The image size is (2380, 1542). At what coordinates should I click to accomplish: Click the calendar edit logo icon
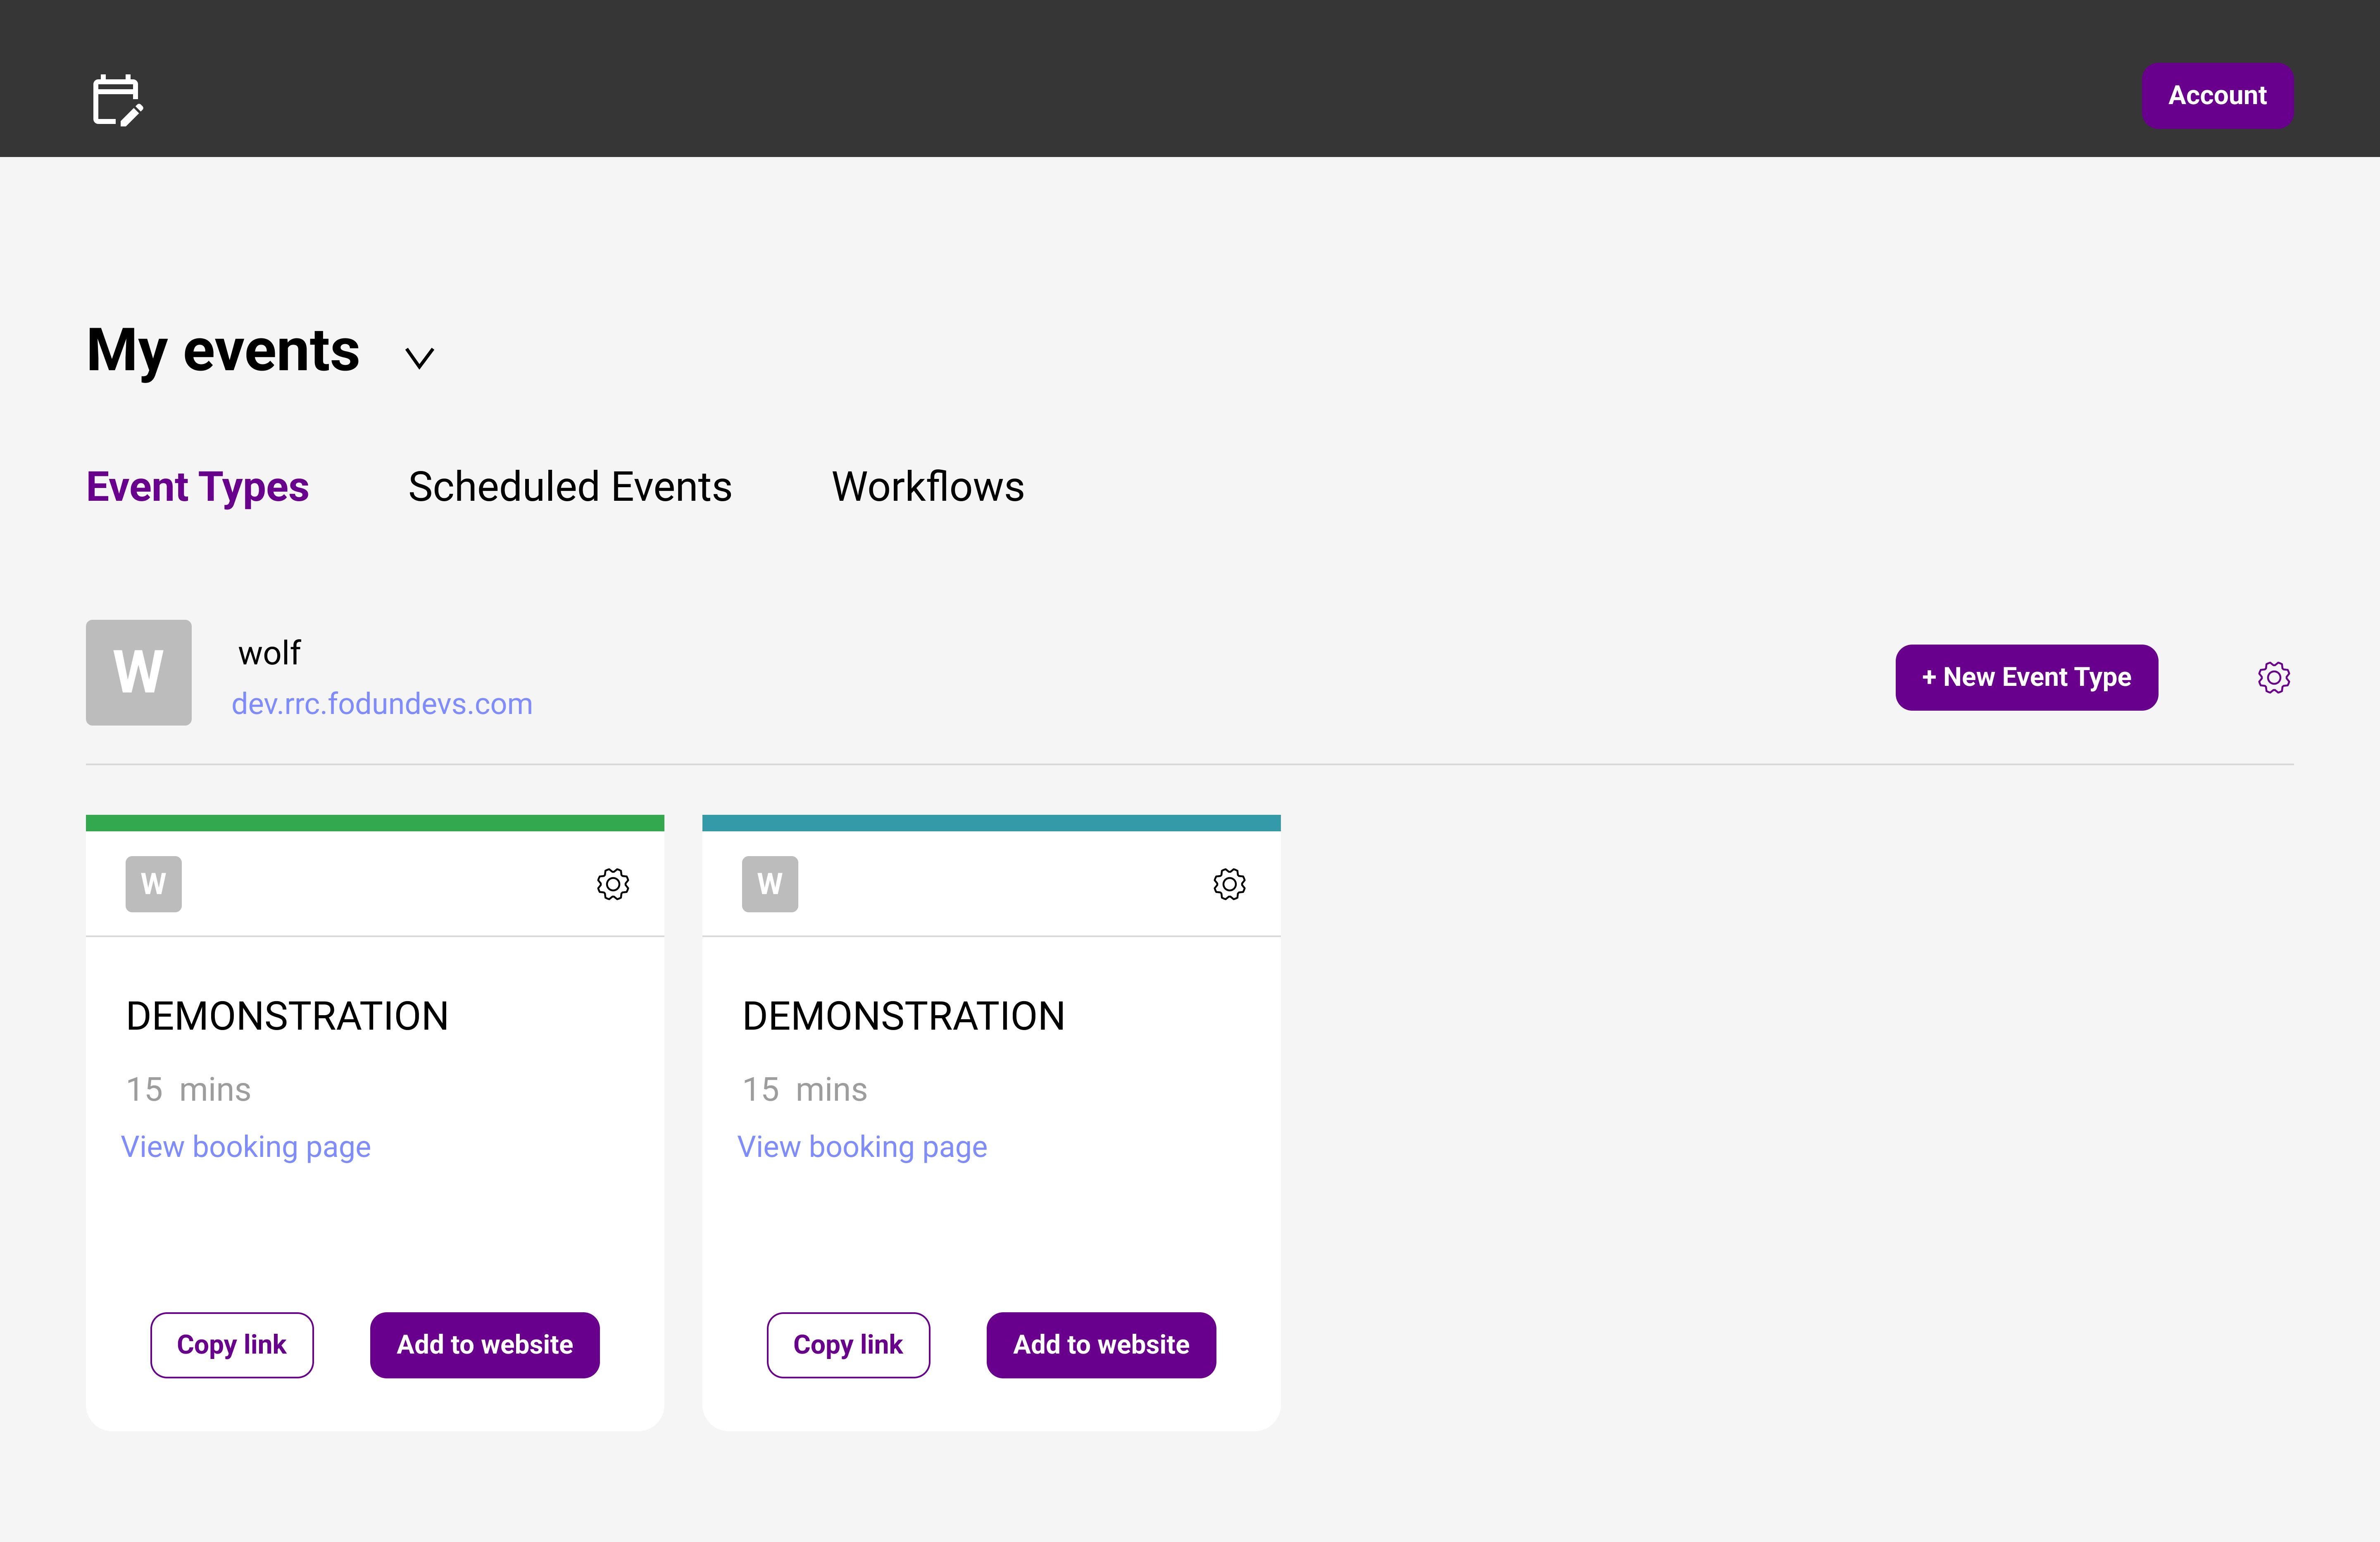pyautogui.click(x=118, y=100)
